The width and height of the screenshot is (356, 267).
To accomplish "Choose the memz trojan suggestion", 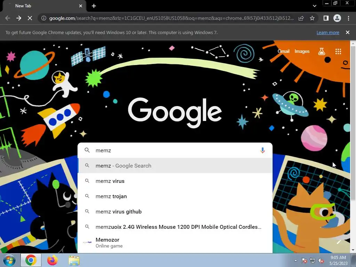I will click(175, 196).
